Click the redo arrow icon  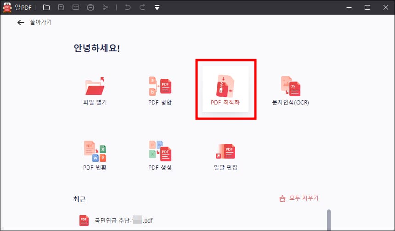142,7
